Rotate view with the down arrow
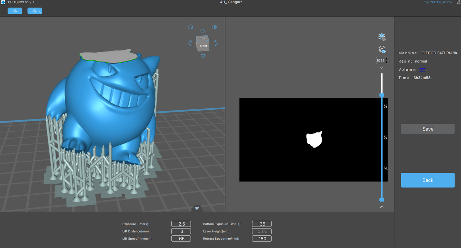 203,56
